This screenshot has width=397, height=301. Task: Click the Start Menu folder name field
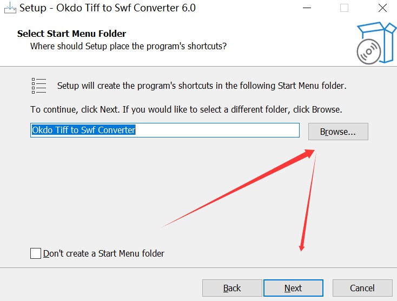164,130
